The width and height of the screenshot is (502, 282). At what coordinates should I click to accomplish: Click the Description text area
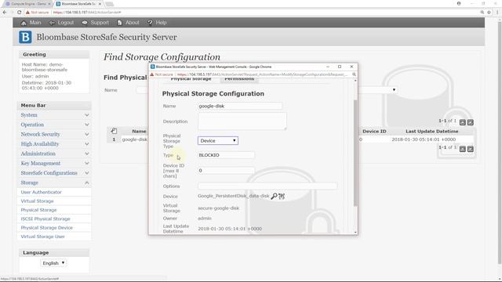click(x=242, y=121)
